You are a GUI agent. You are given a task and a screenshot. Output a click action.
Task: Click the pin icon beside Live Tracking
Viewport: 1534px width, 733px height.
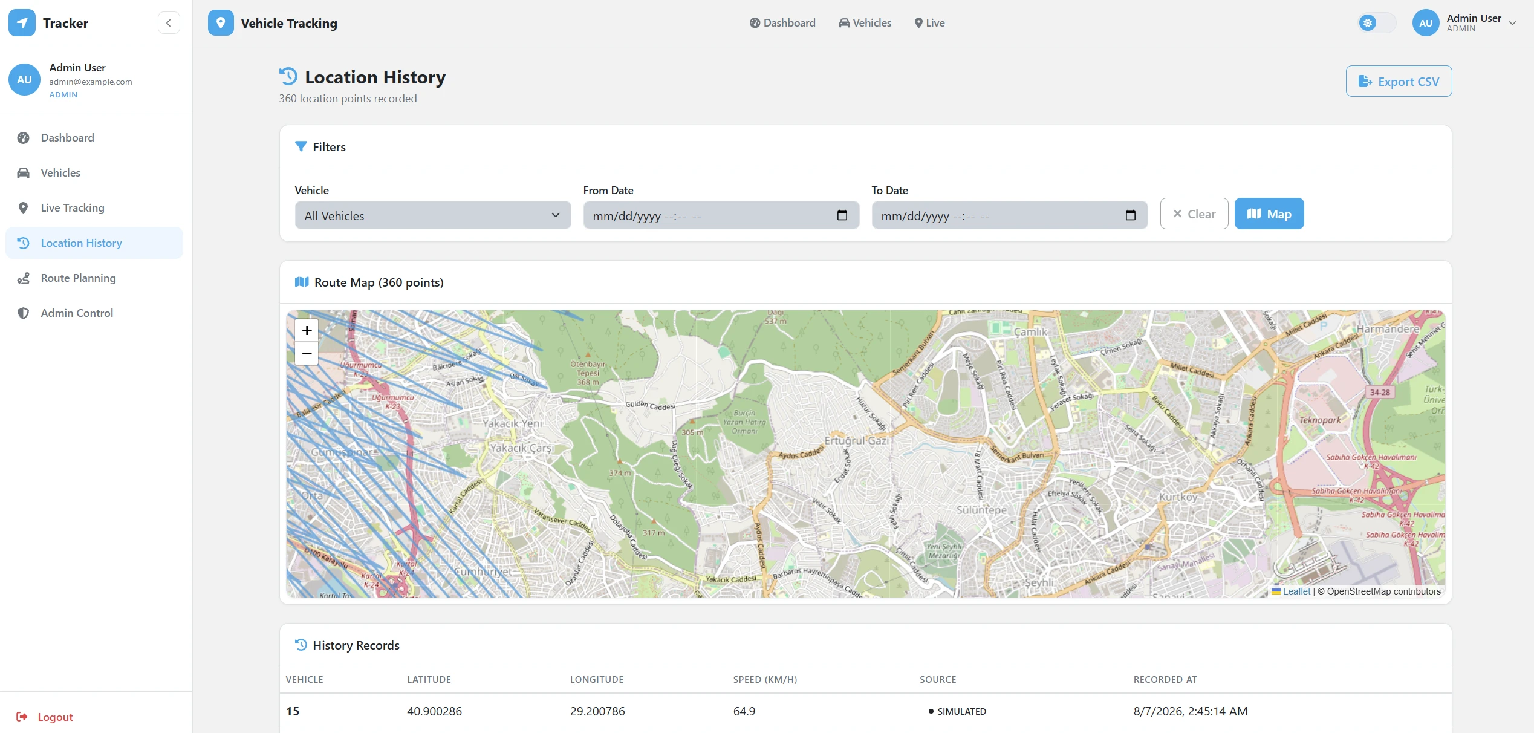[x=23, y=208]
